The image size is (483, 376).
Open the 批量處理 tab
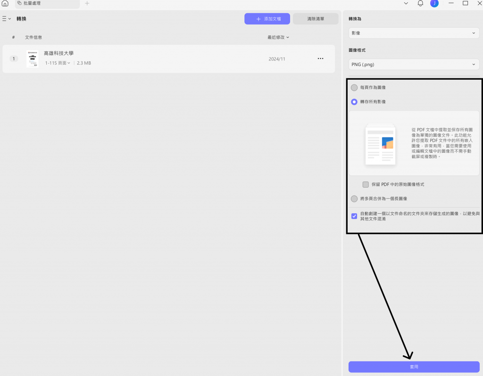pyautogui.click(x=47, y=3)
